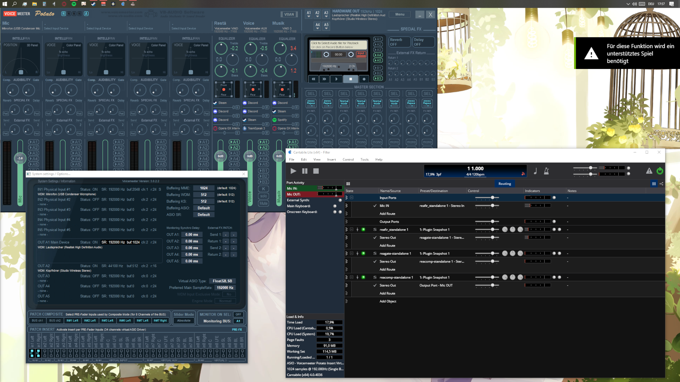
Task: Click the musical note tempo icon
Action: (x=535, y=171)
